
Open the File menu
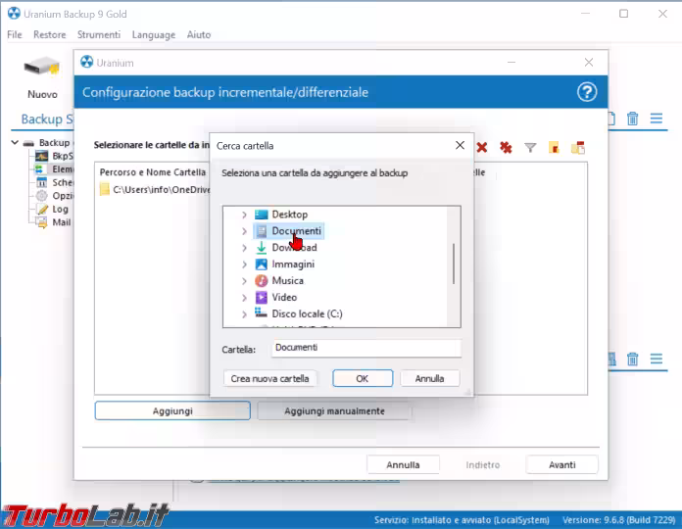click(15, 34)
